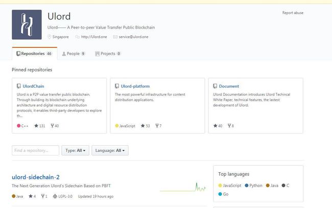The image size is (332, 208).
Task: Click the Java color dot under ulord-sidechain-2
Action: 14,196
